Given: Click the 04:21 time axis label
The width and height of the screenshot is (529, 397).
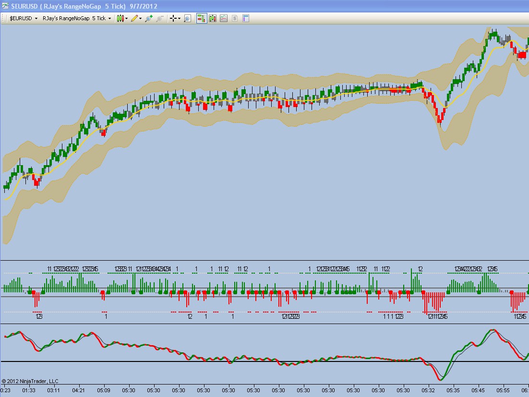Looking at the screenshot, I should 79,390.
